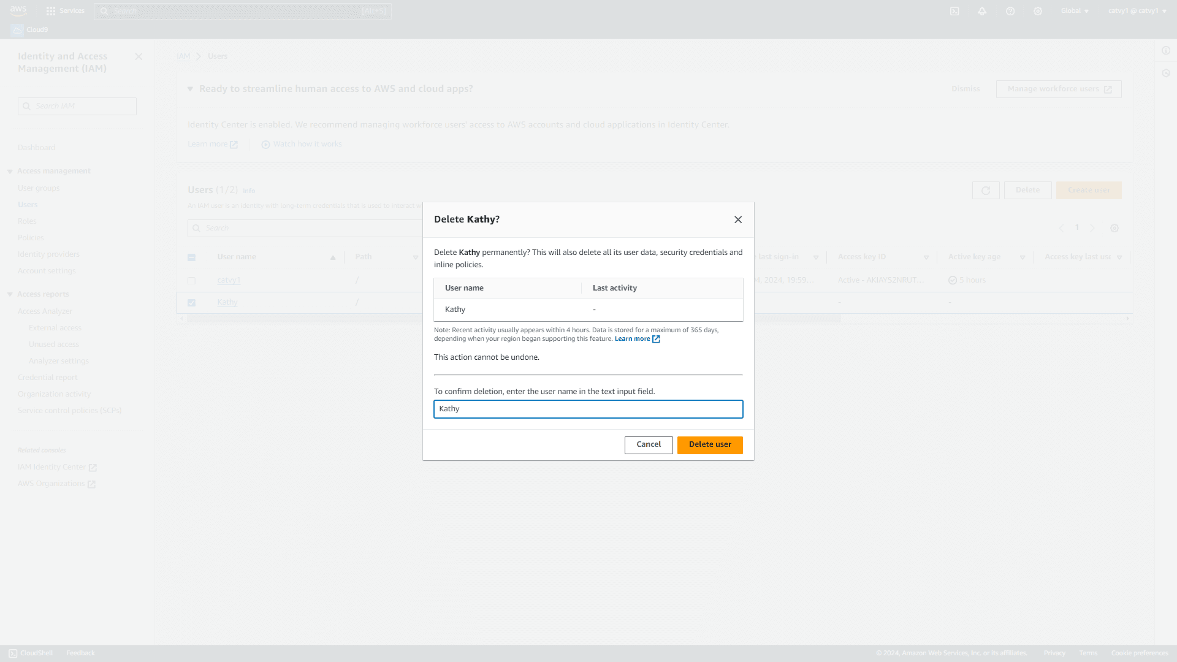Viewport: 1177px width, 662px height.
Task: Sort by Path column arrow
Action: (415, 257)
